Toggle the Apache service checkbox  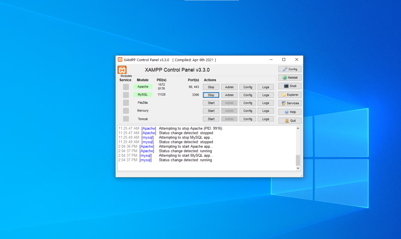click(126, 87)
